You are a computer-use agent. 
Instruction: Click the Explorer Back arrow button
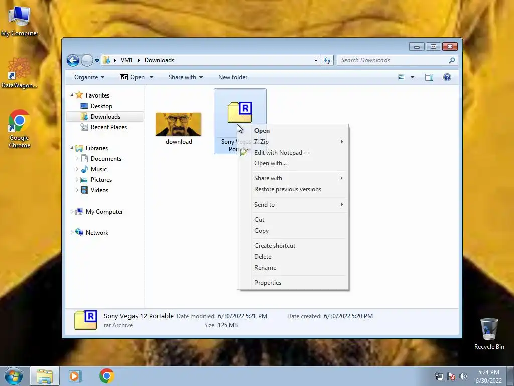tap(73, 60)
